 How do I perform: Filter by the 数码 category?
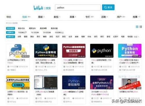pos(64,37)
